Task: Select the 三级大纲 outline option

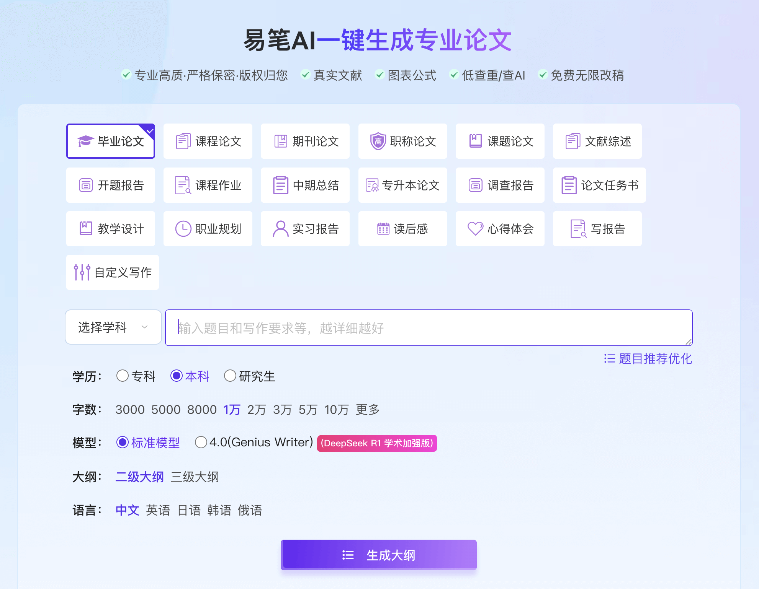Action: click(x=195, y=477)
